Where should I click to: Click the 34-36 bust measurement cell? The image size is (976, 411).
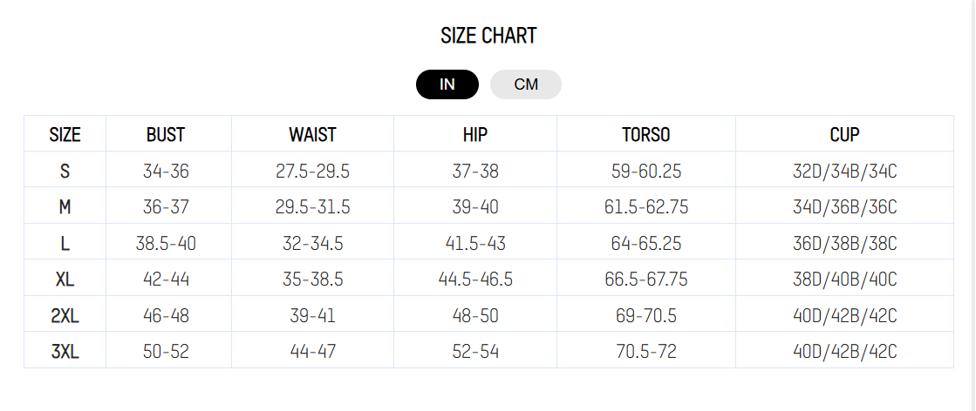tap(166, 172)
